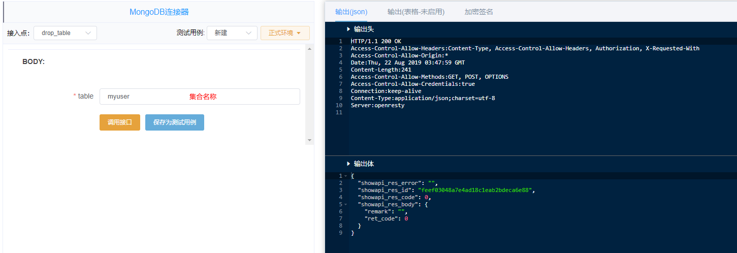This screenshot has width=737, height=253.
Task: Collapse the 输出头 section triangle
Action: coord(348,29)
